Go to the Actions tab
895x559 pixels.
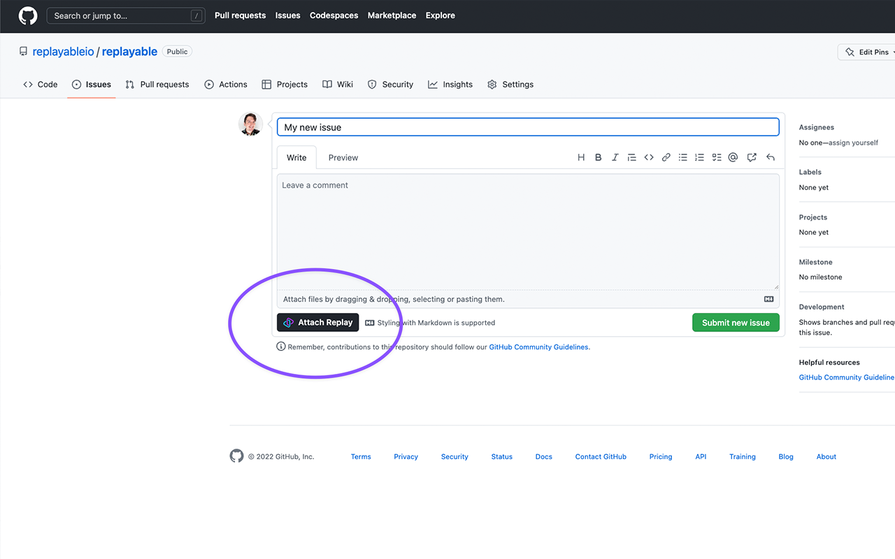click(226, 85)
